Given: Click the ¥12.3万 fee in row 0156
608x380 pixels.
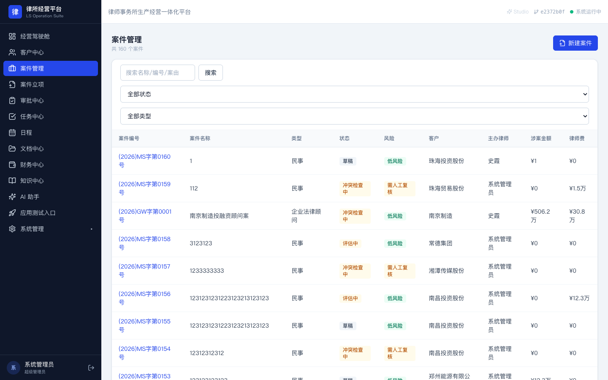Looking at the screenshot, I should click(579, 298).
